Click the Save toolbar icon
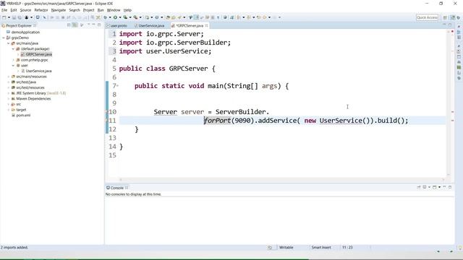The height and width of the screenshot is (260, 463). pos(14,17)
